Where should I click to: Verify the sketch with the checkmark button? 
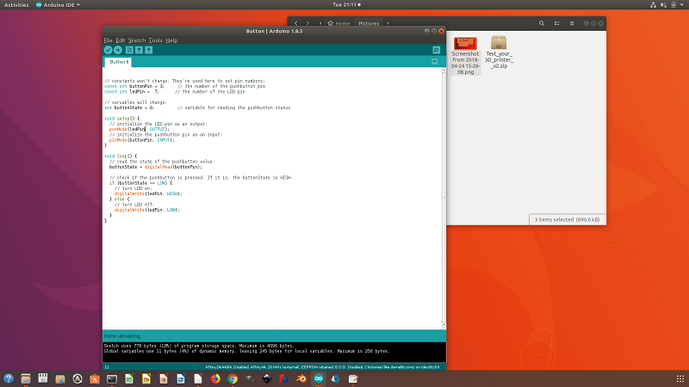point(109,50)
